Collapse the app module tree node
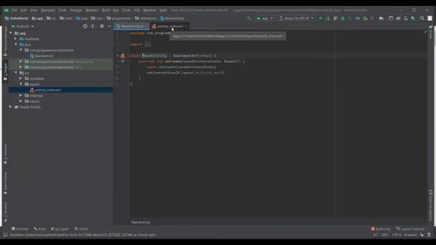The image size is (436, 245). 11,33
